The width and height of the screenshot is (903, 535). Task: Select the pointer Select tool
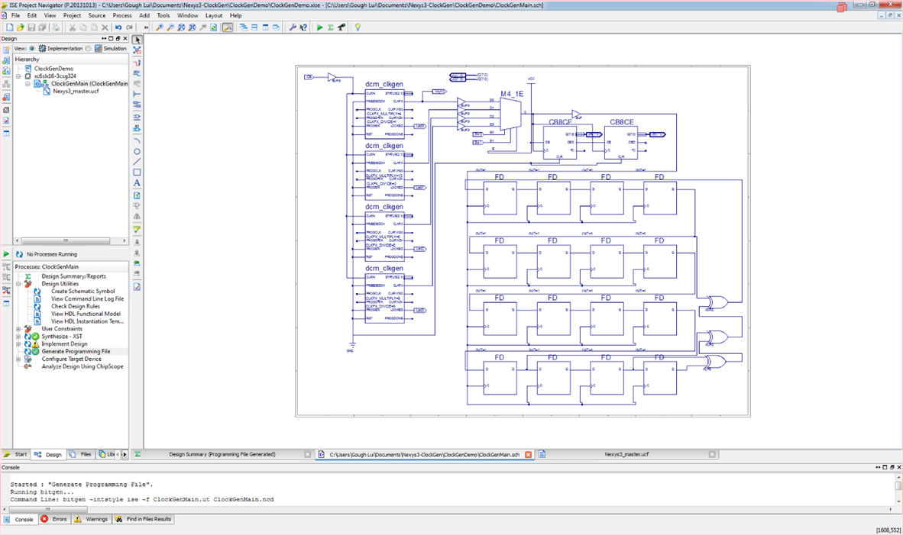pyautogui.click(x=137, y=40)
